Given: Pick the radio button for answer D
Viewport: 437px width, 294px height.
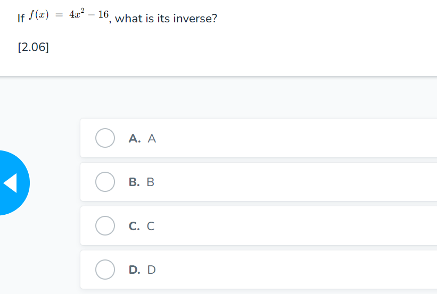Looking at the screenshot, I should pyautogui.click(x=105, y=270).
